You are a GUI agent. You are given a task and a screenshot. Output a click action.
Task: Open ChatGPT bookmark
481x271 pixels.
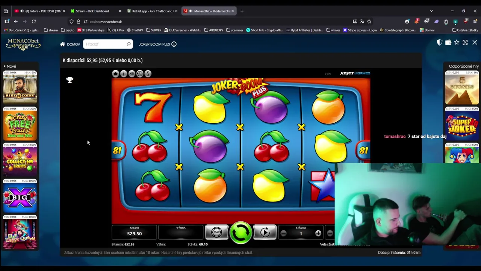click(x=135, y=30)
